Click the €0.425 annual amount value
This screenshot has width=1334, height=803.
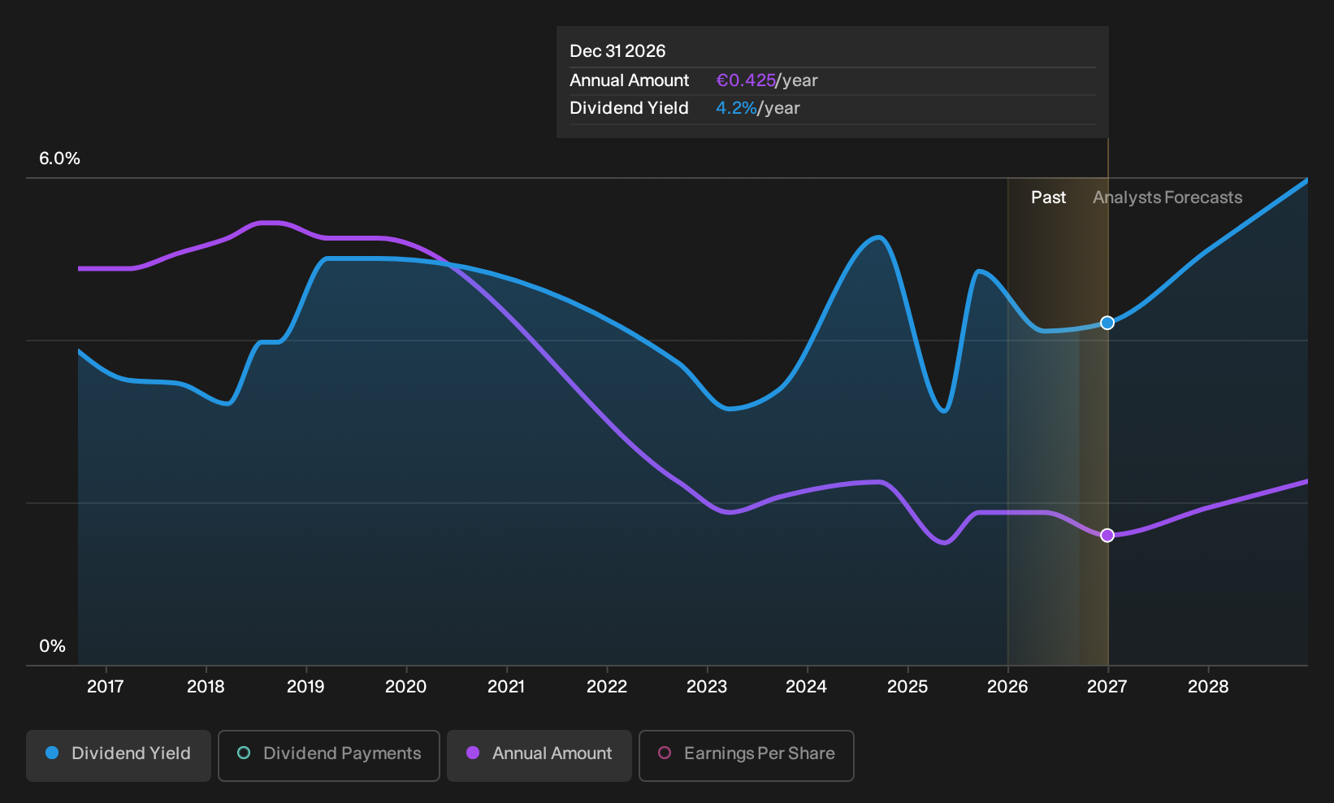pos(746,80)
